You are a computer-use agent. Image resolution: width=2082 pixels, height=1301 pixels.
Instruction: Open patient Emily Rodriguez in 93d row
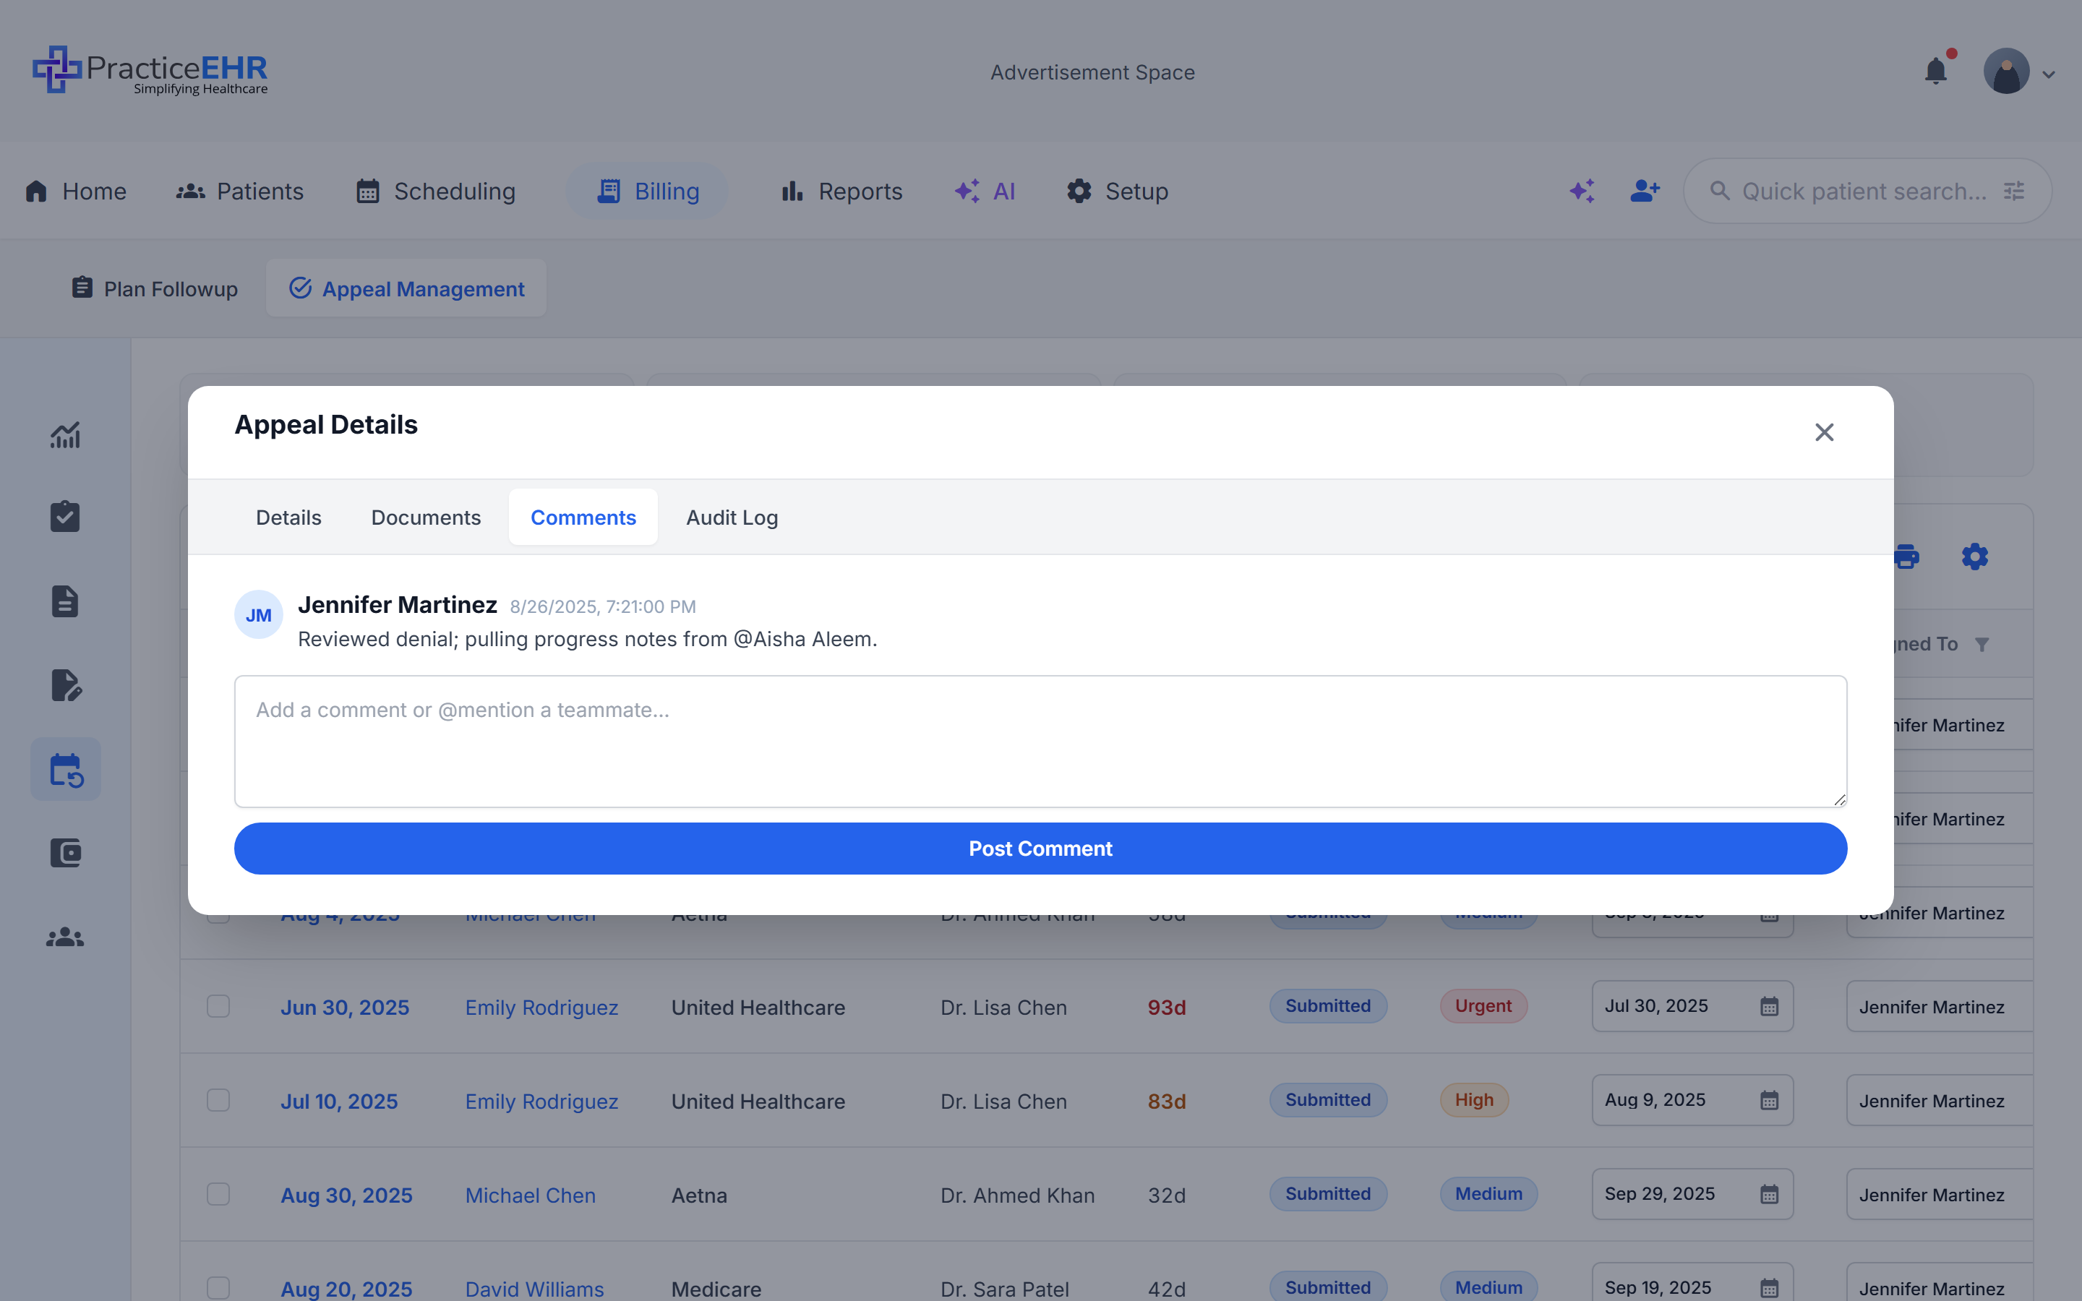[542, 1007]
